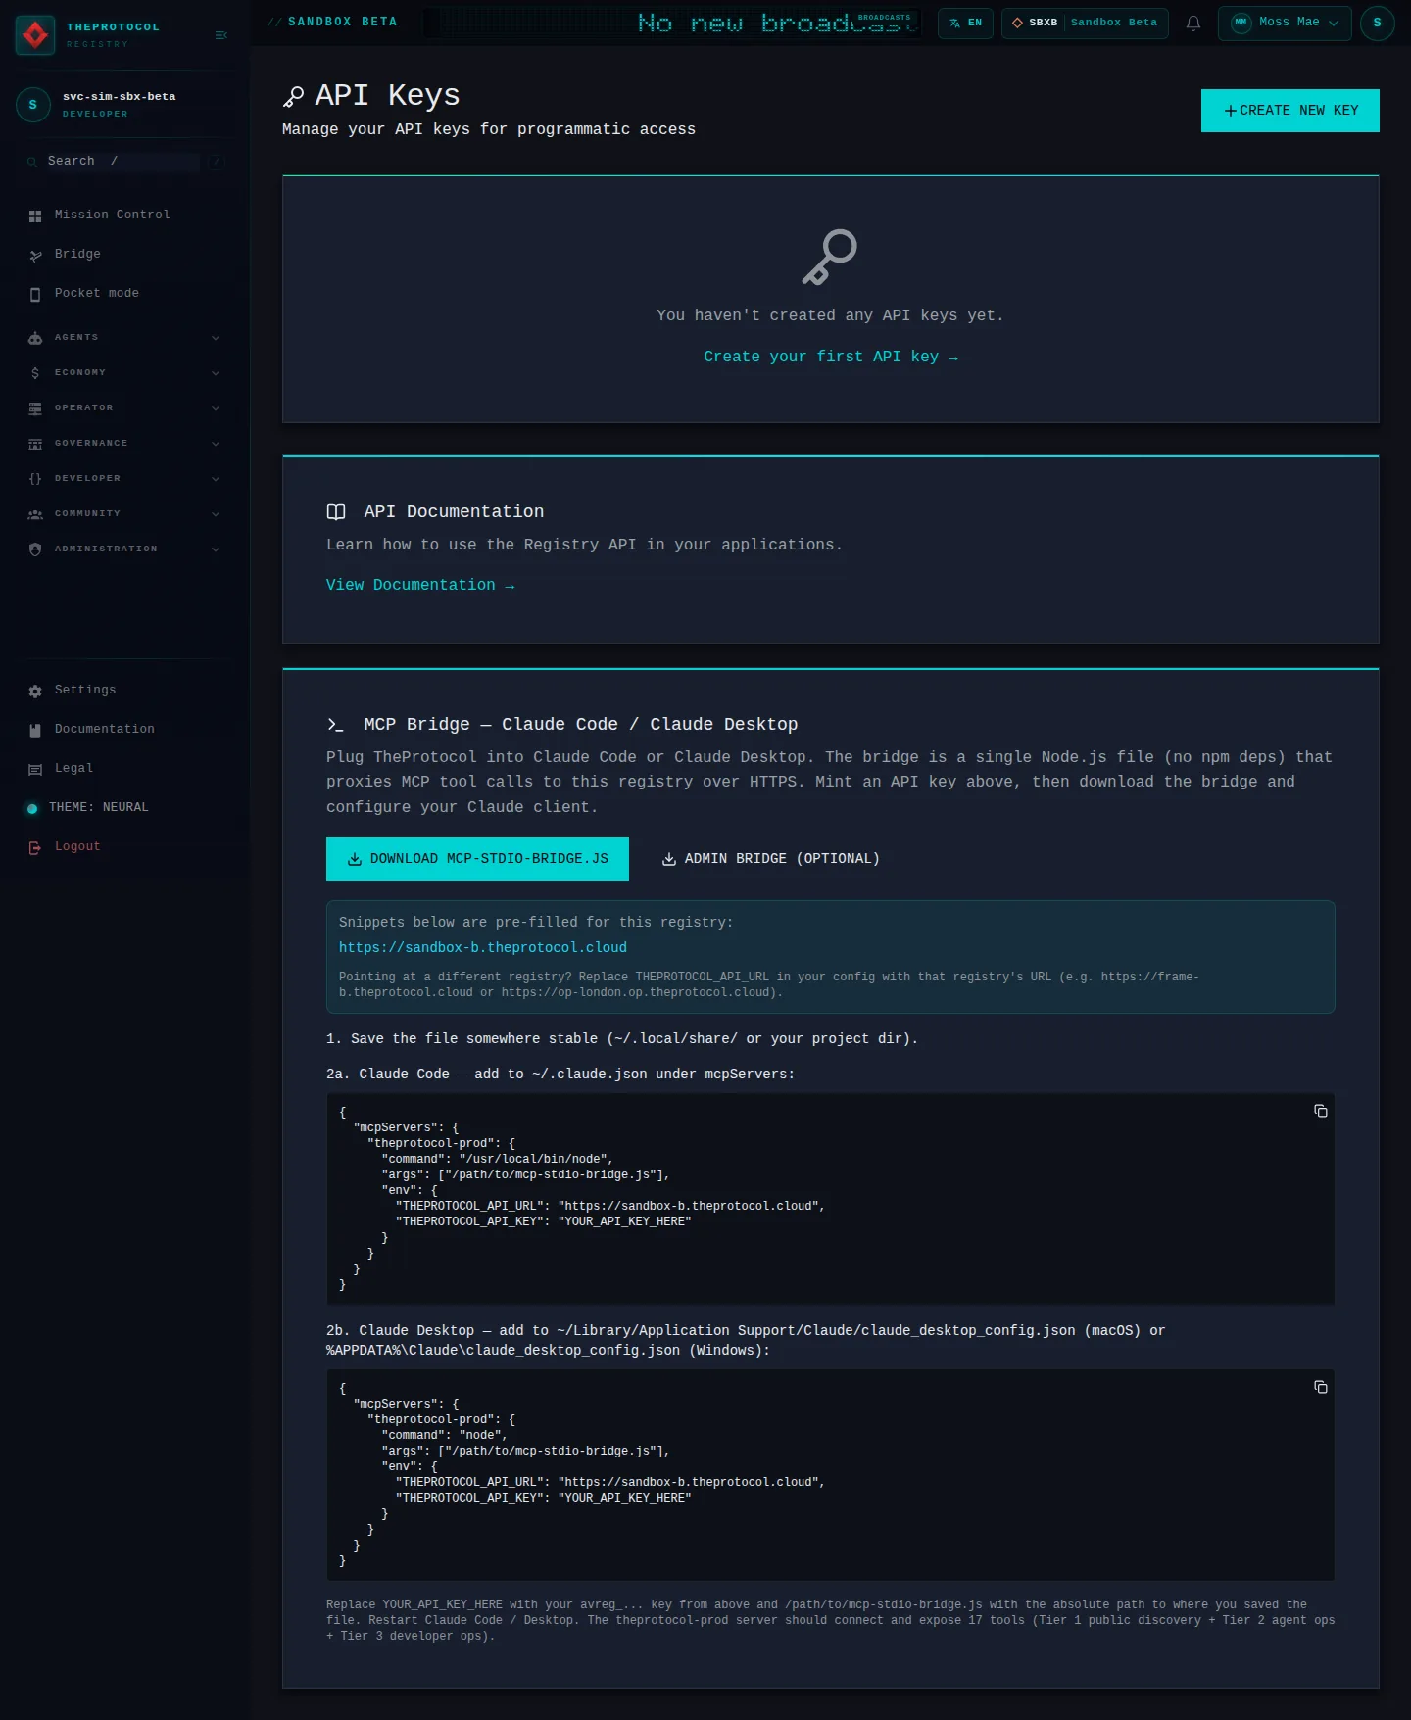Click Logout in the sidebar
Image resolution: width=1411 pixels, height=1720 pixels.
(x=125, y=846)
